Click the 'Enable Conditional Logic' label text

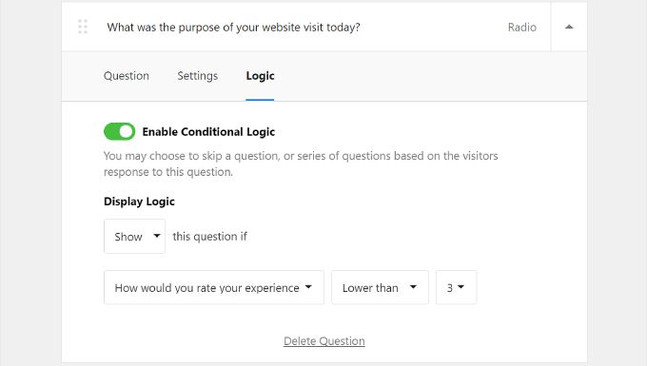(208, 132)
